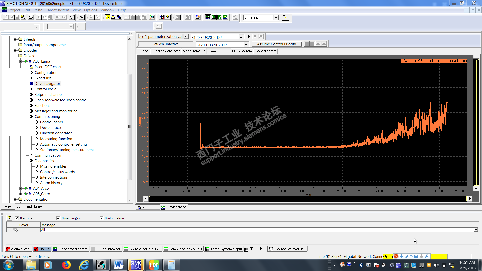Click the Download project to target icon

(x=113, y=17)
